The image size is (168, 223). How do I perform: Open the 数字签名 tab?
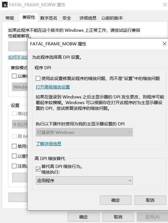click(x=49, y=18)
